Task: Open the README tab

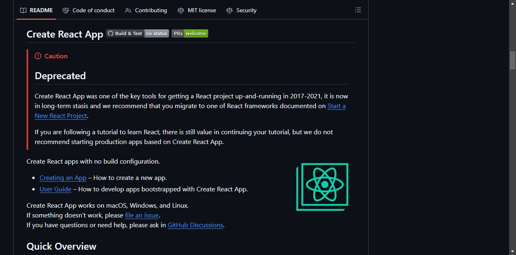Action: pyautogui.click(x=36, y=10)
